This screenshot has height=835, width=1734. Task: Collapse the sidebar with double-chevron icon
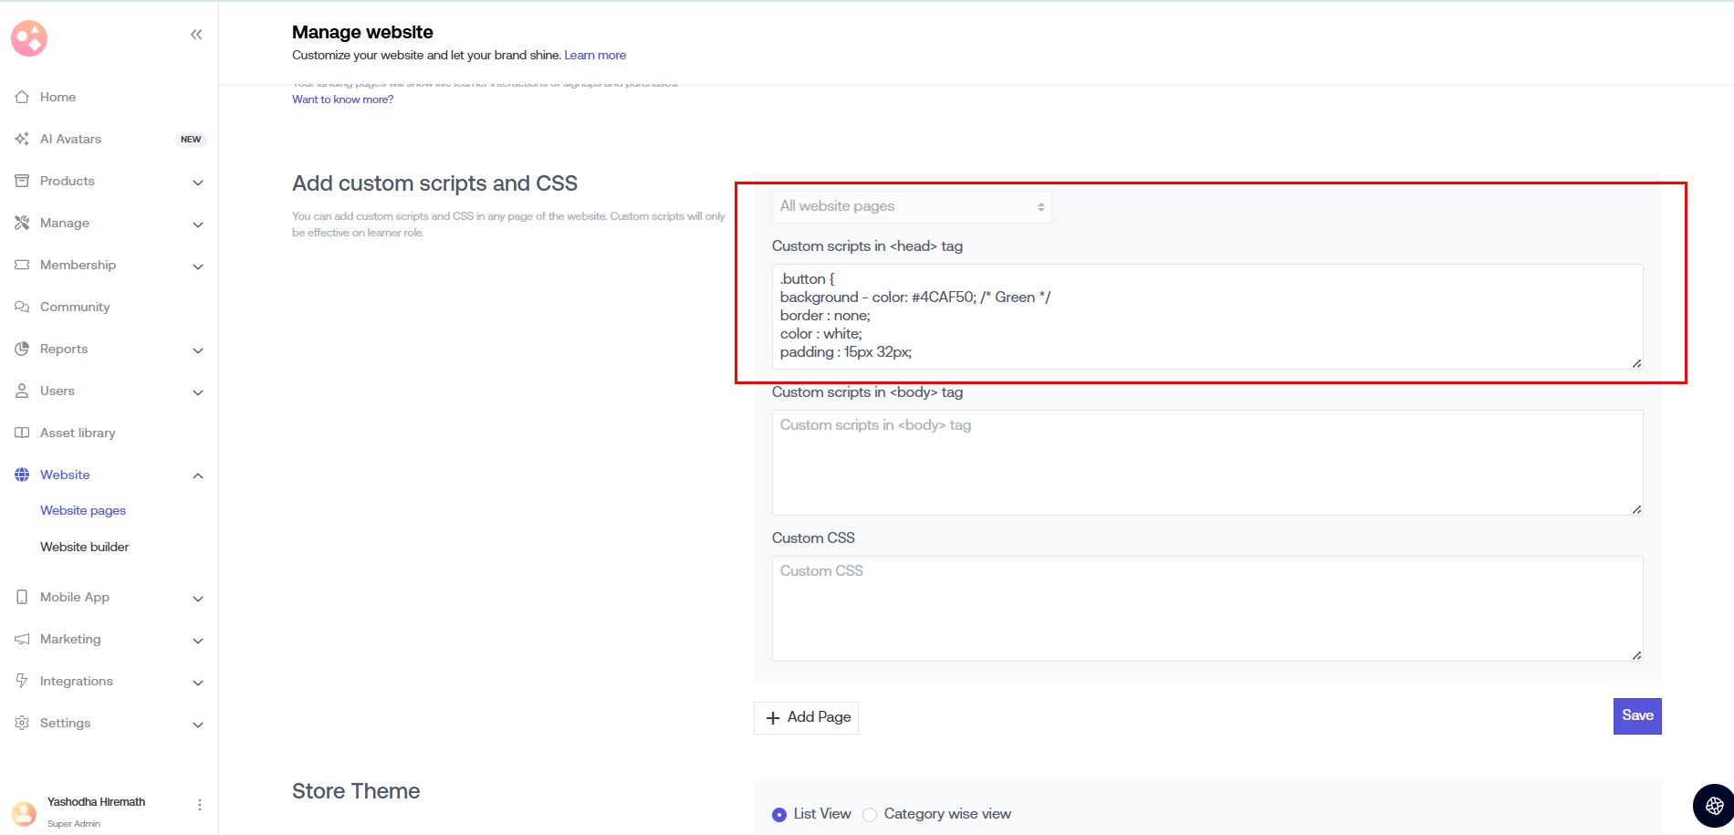coord(196,35)
